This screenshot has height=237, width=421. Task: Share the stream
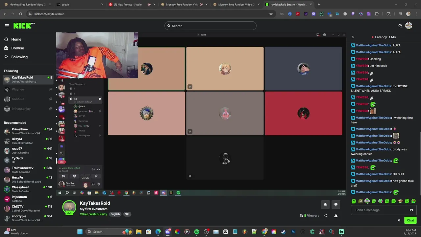(x=325, y=216)
